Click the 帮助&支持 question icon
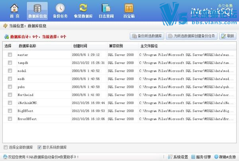Screen dimensions: 239x161 click(x=216, y=157)
